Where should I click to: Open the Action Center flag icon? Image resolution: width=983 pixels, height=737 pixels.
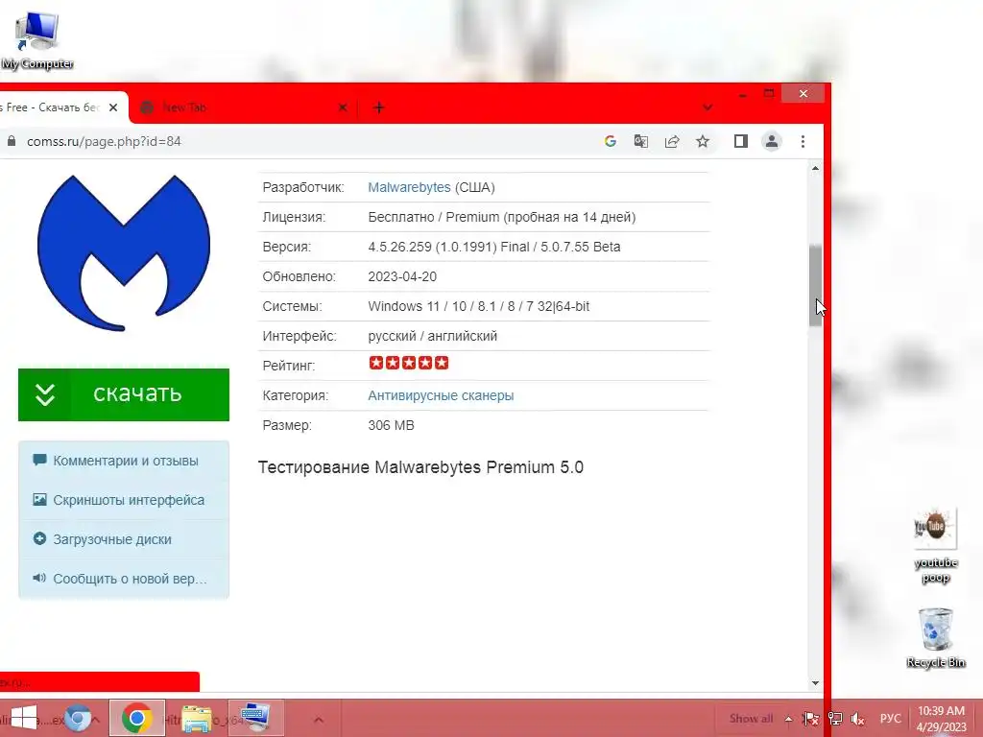pos(811,719)
